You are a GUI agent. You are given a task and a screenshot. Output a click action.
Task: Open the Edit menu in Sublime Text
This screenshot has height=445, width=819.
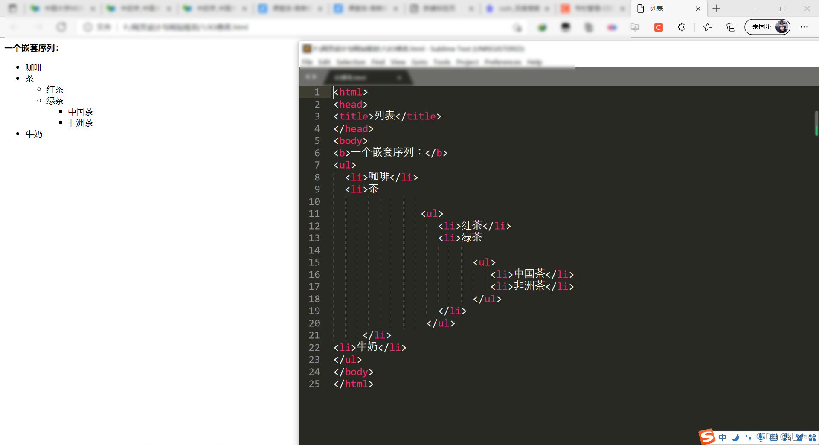tap(324, 62)
